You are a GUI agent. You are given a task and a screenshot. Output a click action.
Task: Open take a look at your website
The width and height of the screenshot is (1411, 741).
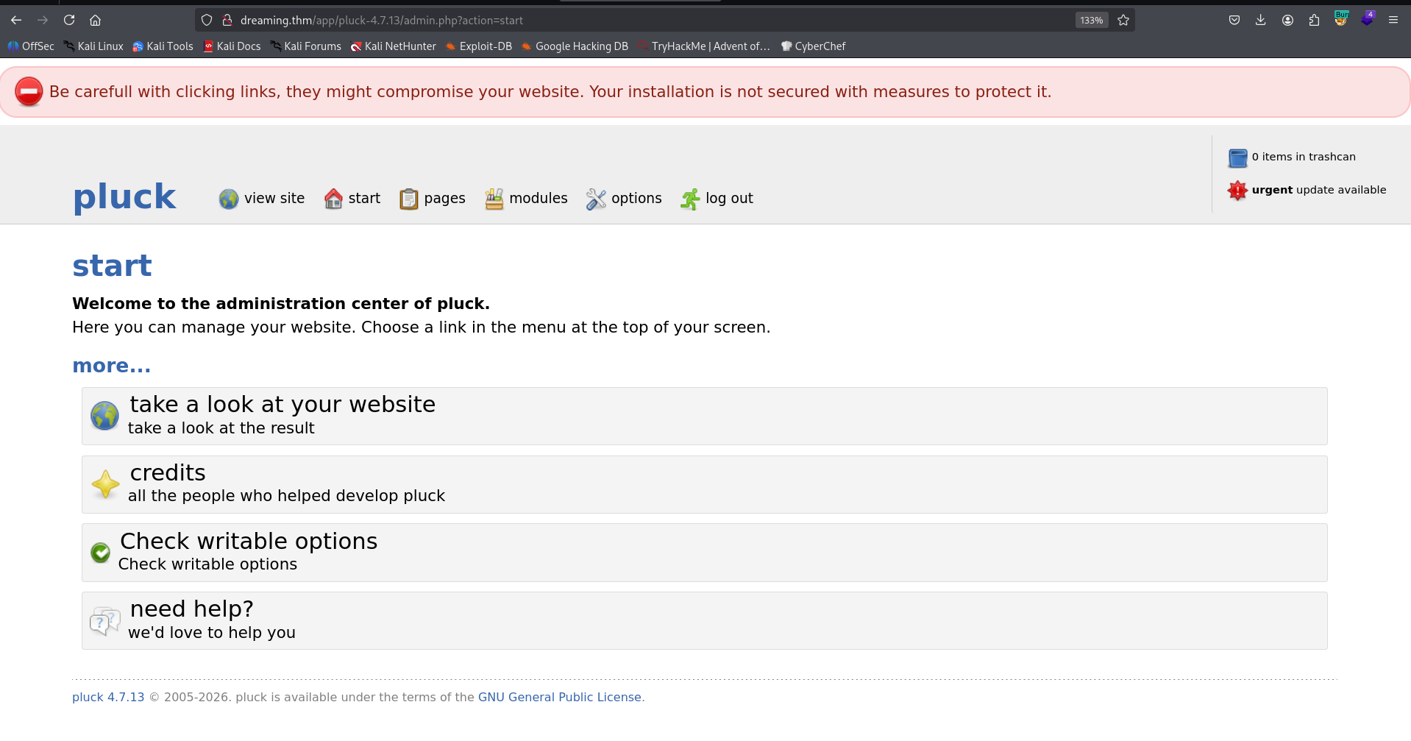[x=282, y=405]
